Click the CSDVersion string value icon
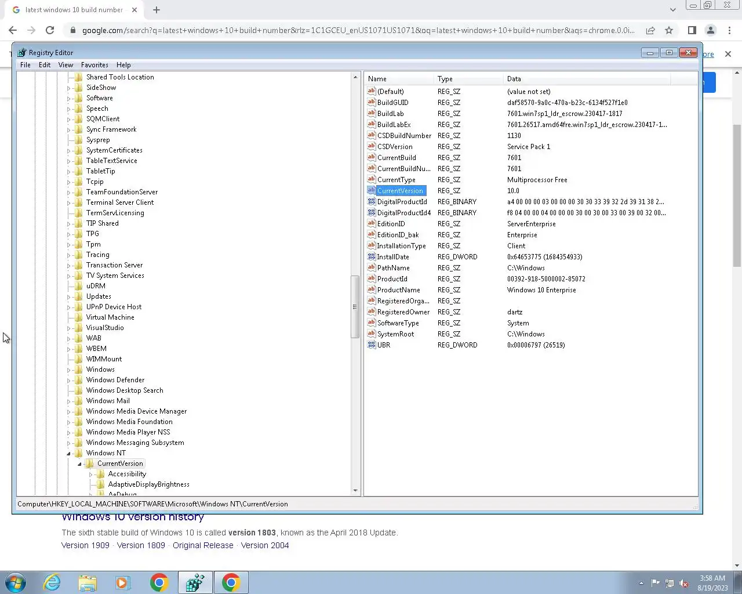The image size is (742, 594). [372, 146]
